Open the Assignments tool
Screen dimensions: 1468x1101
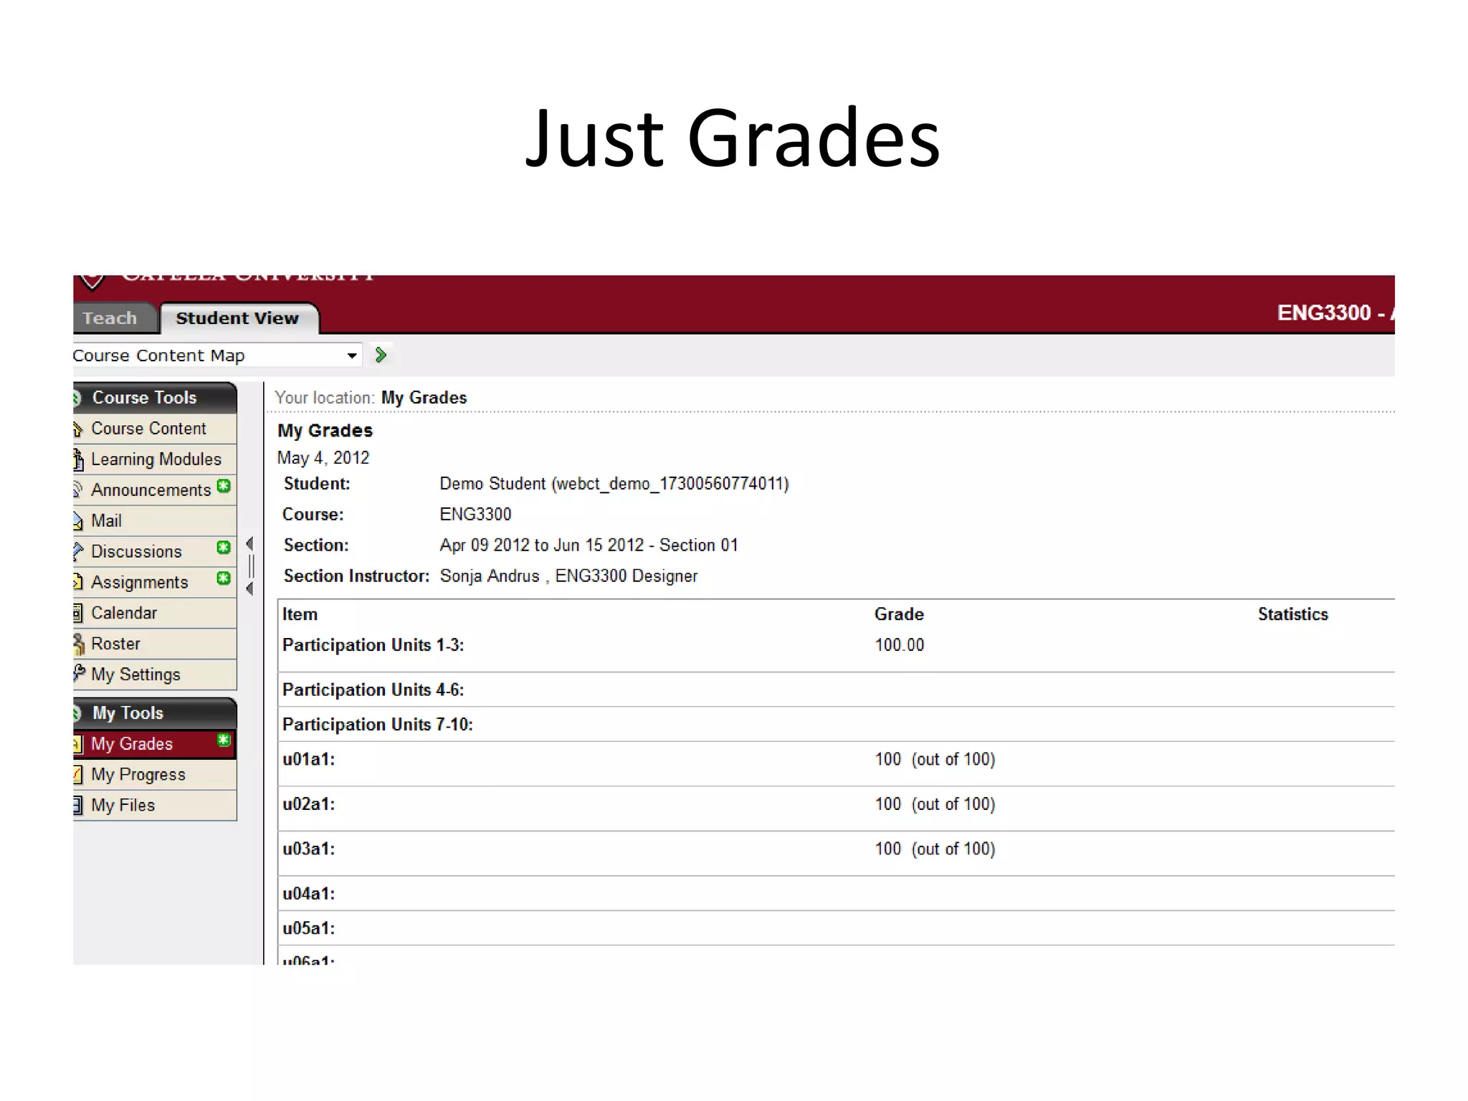(139, 582)
